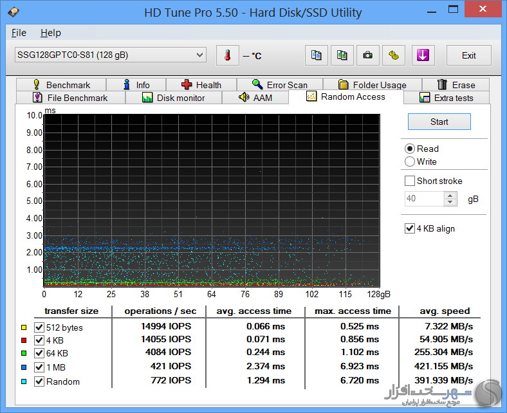Click the short stroke gB spinner arrows
Screen dimensions: 507x413
pyautogui.click(x=451, y=199)
